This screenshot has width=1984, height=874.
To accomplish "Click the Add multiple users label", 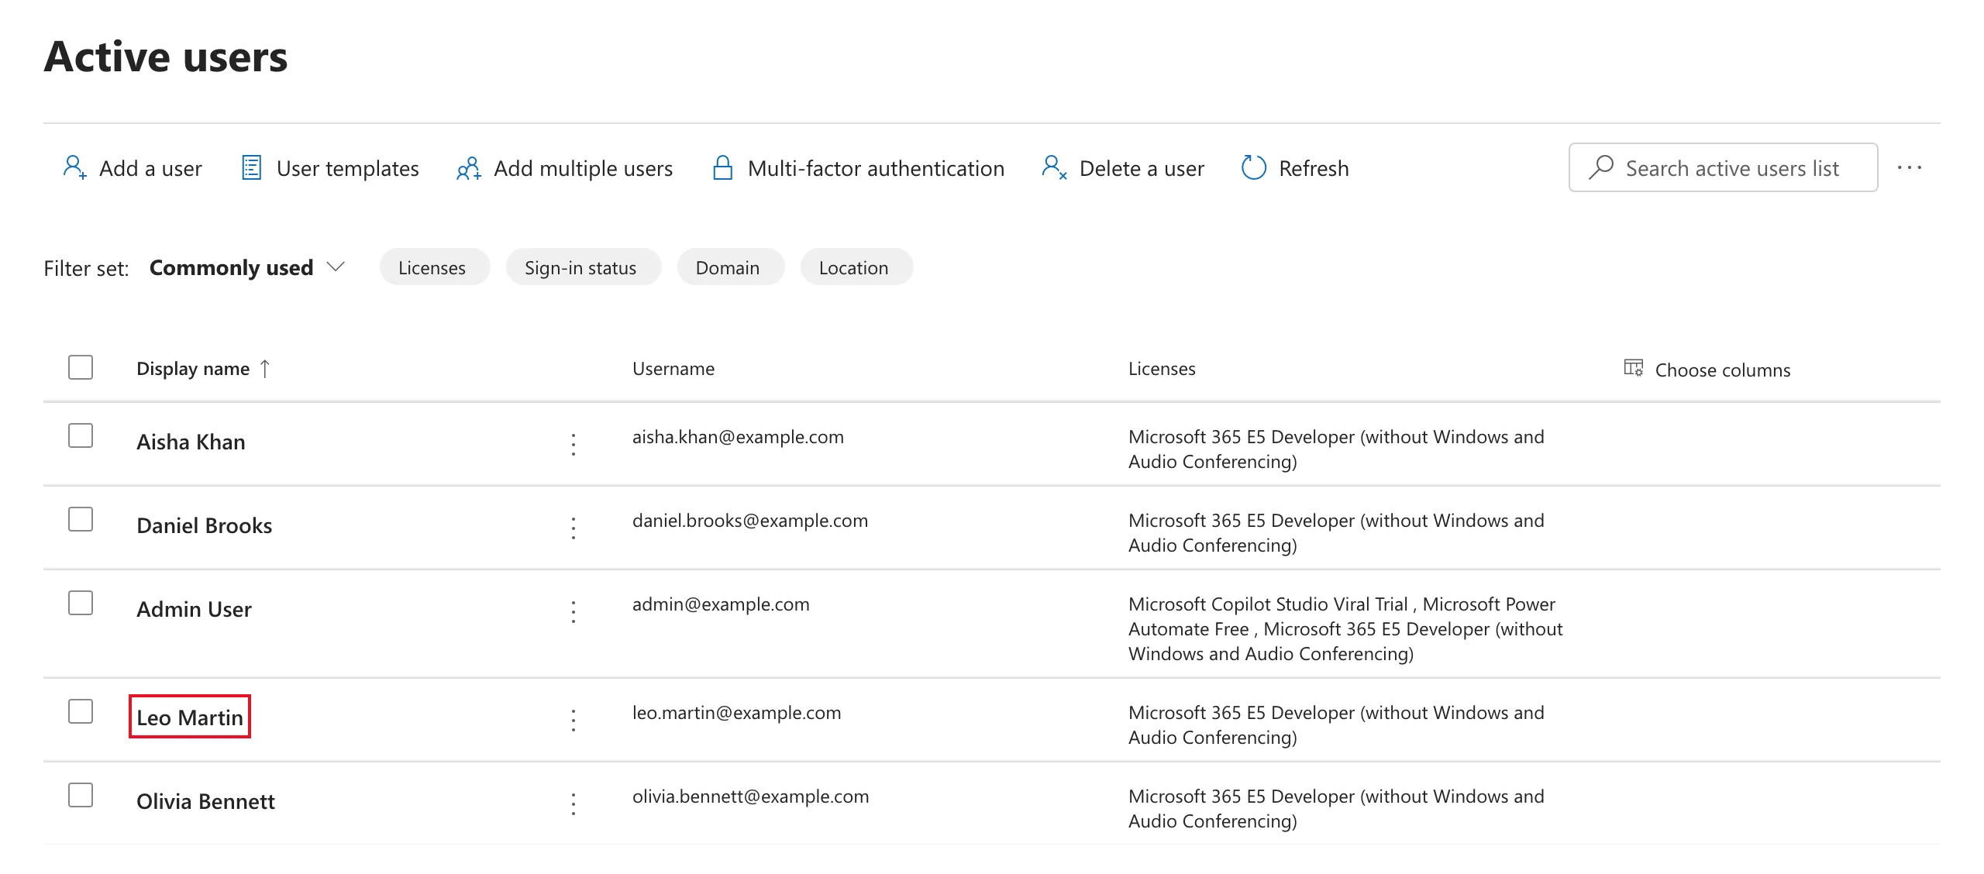I will pyautogui.click(x=584, y=168).
